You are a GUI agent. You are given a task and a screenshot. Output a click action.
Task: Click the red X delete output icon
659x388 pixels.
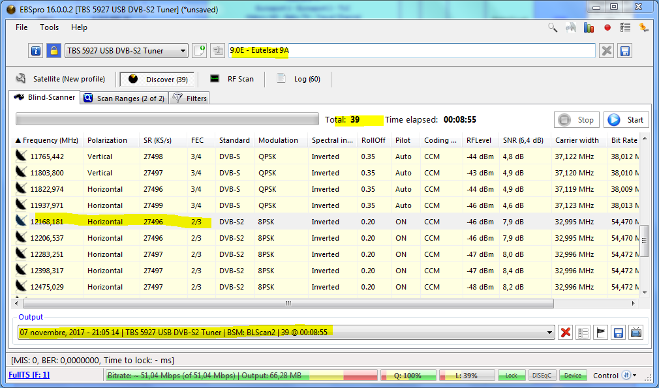tap(566, 333)
